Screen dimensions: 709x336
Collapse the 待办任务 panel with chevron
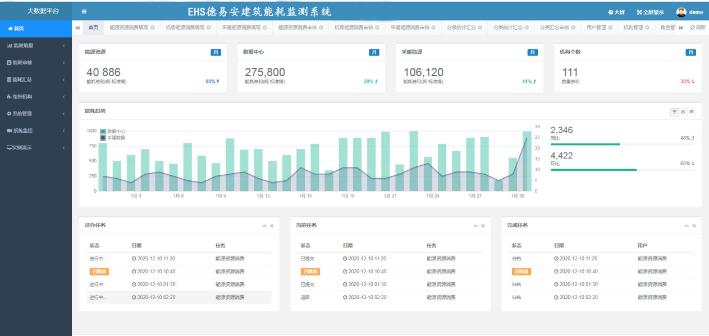point(264,226)
